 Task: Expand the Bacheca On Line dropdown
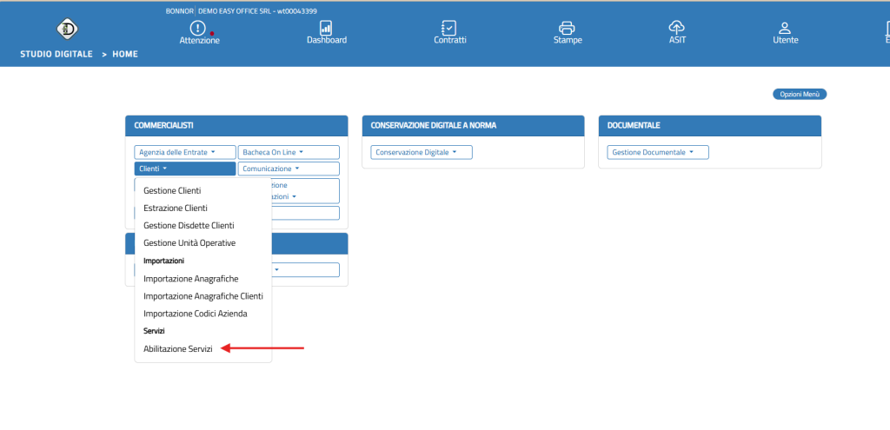(x=289, y=152)
